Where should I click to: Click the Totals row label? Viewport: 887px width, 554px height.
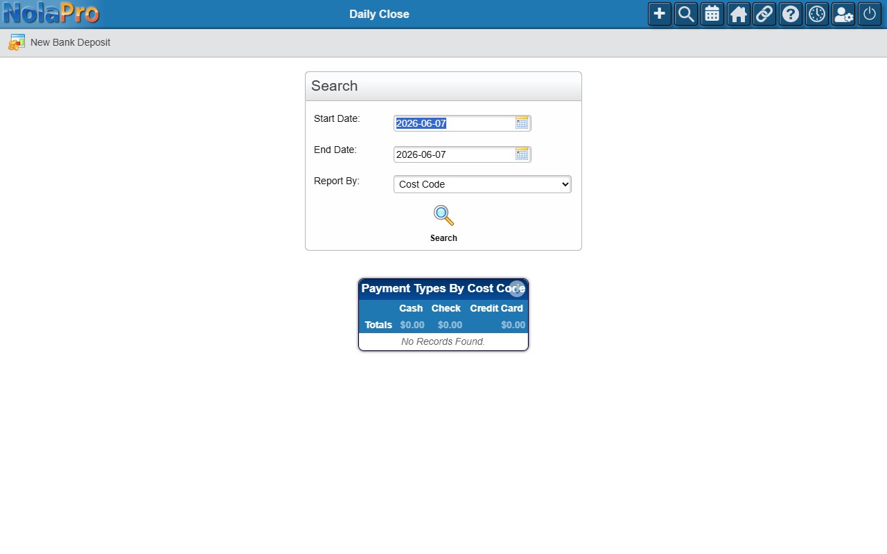tap(378, 325)
